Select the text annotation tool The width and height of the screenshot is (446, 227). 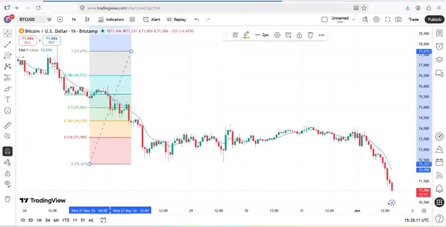(x=7, y=100)
